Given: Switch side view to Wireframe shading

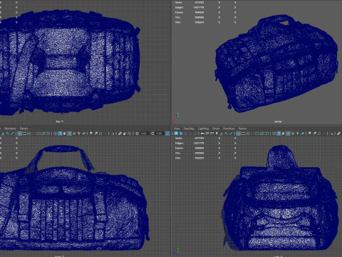Looking at the screenshot, I should (274, 133).
